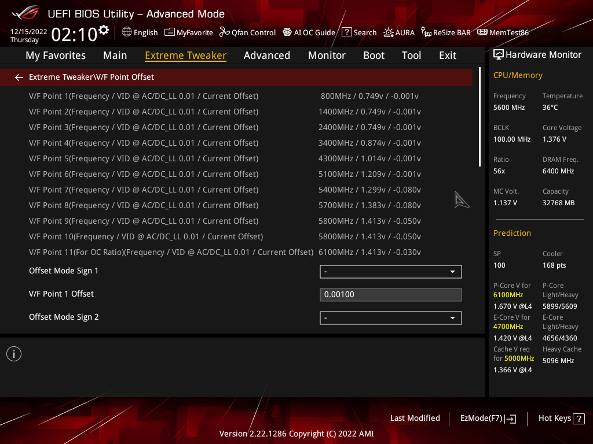Go to the Monitor menu
593x444 pixels.
pyautogui.click(x=327, y=55)
